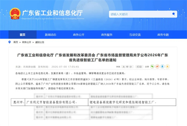Click the 打印 print button
The image size is (187, 126).
(139, 67)
